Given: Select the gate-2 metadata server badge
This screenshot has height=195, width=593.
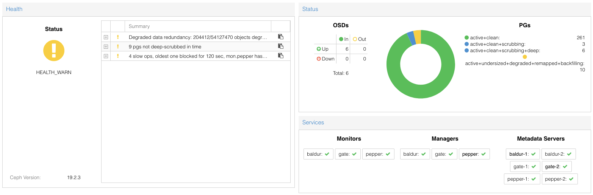Looking at the screenshot, I should 556,166.
